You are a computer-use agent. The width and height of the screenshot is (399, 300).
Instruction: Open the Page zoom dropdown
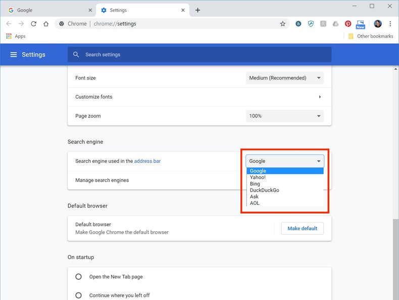285,116
